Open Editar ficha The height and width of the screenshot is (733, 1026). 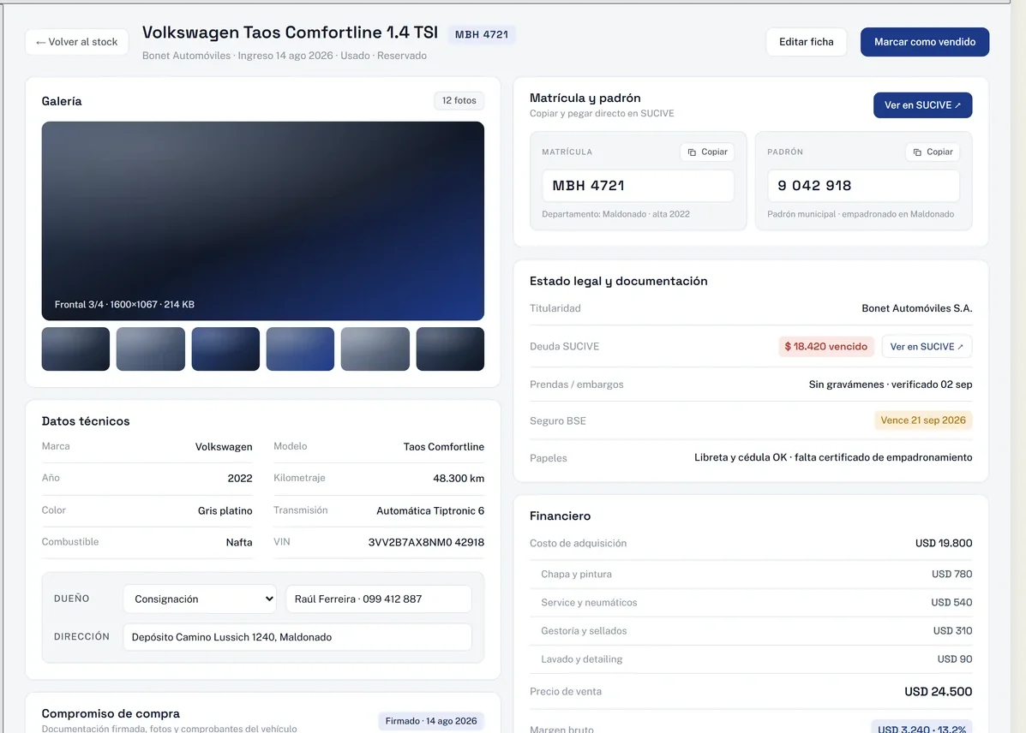click(x=806, y=42)
